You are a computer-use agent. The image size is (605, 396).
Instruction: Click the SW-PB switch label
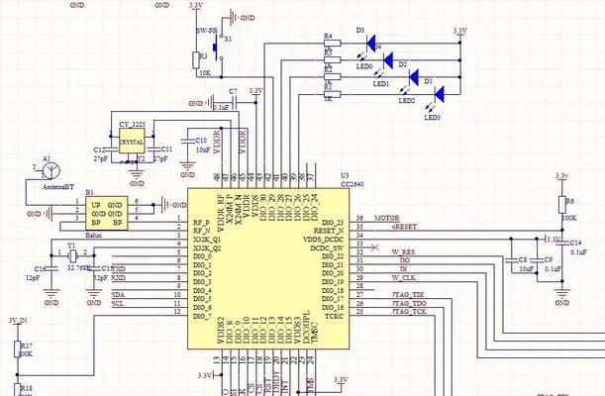tap(207, 31)
